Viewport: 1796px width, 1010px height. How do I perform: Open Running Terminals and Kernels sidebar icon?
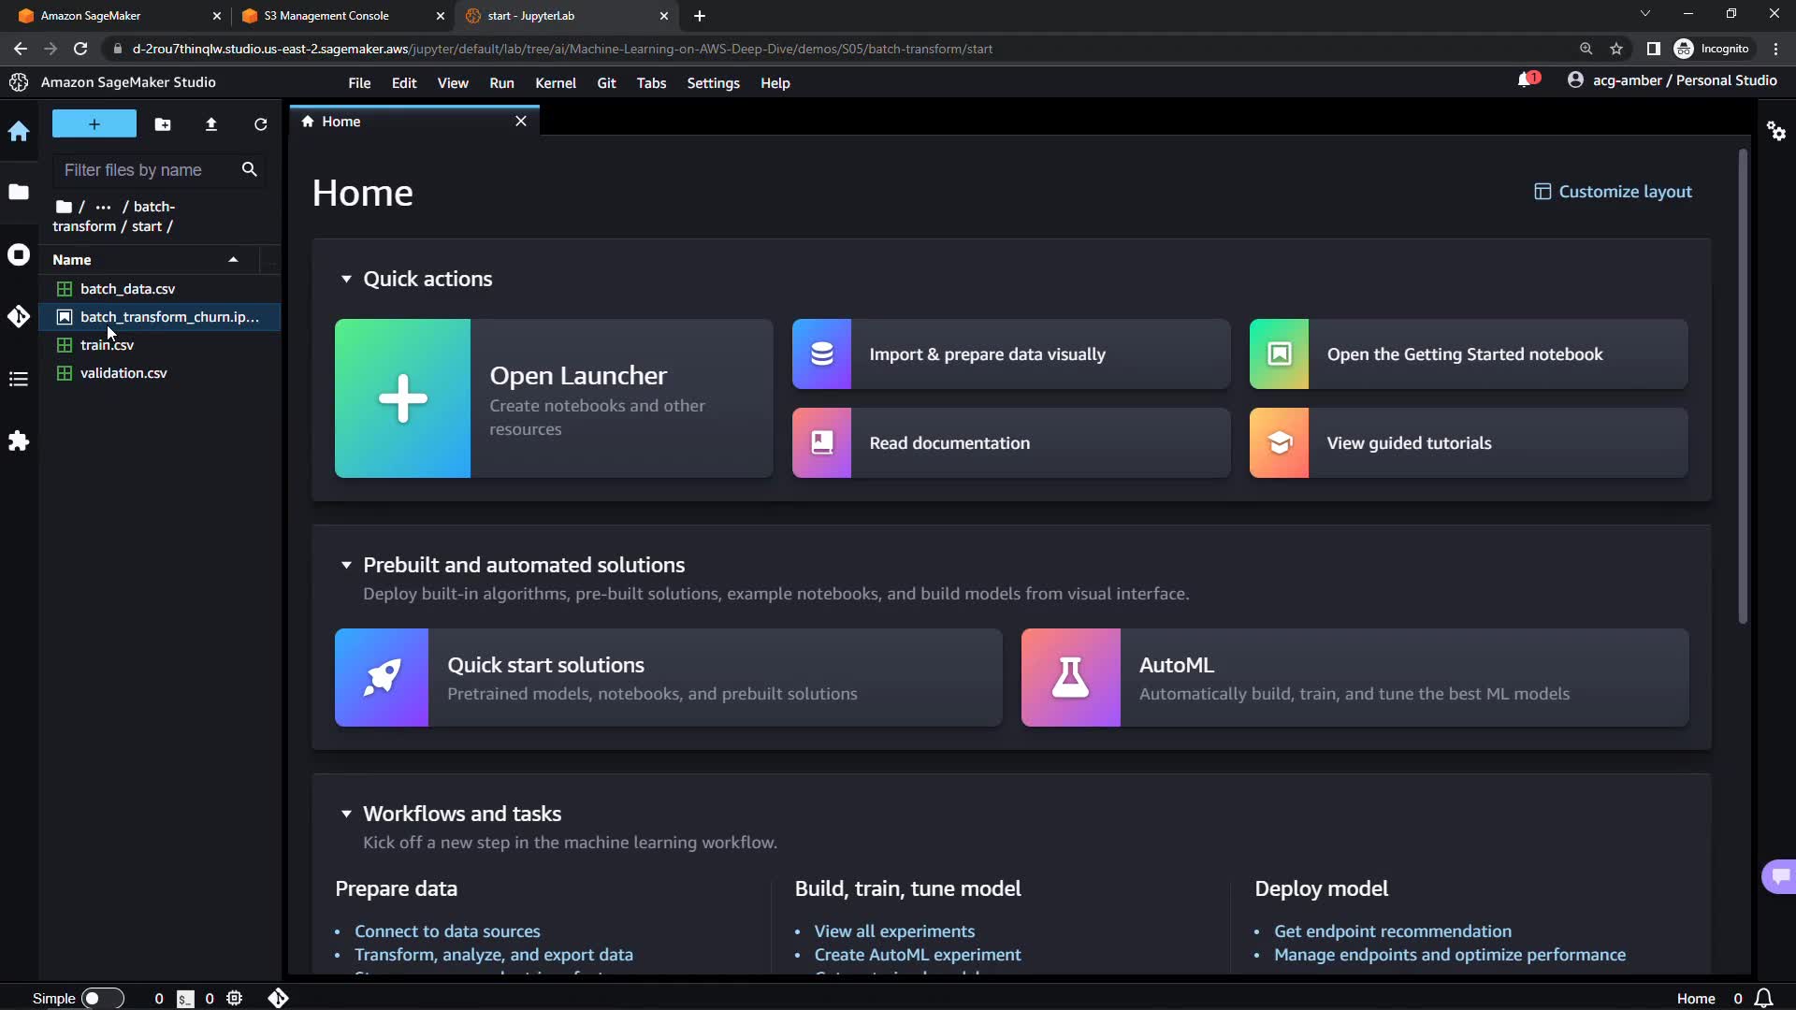tap(19, 255)
